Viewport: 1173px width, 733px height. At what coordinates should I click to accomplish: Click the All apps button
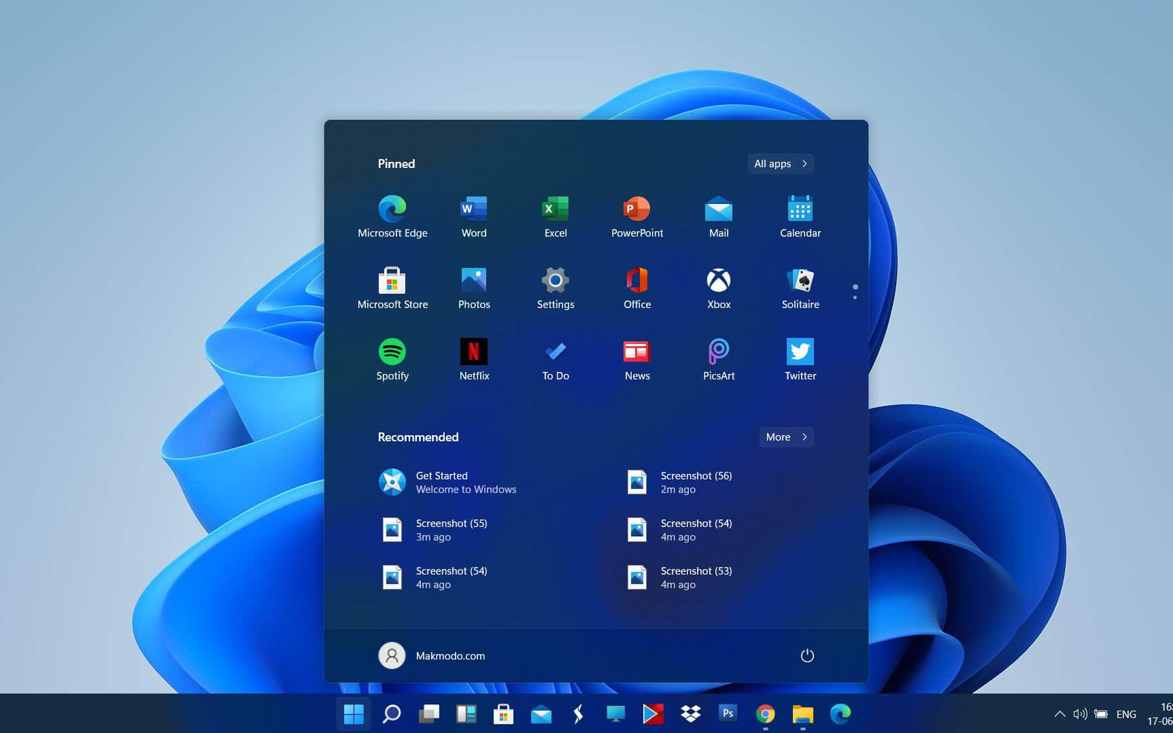(781, 164)
